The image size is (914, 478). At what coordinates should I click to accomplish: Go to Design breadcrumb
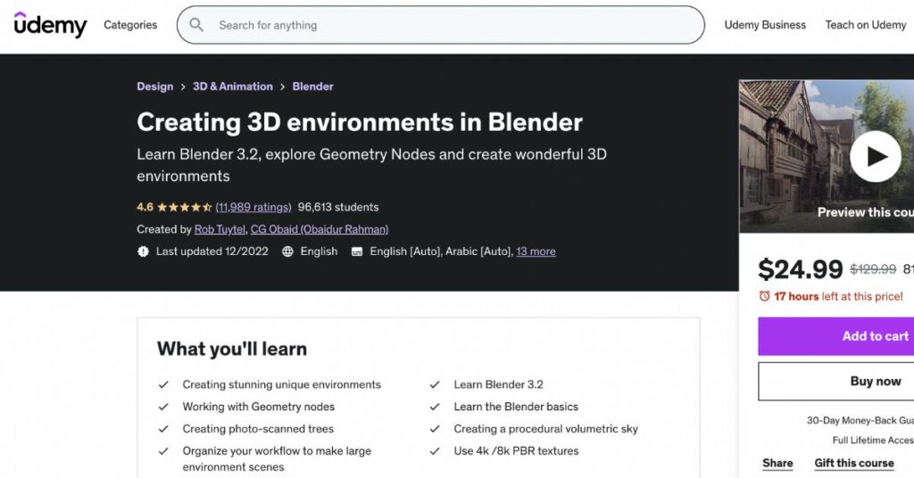(x=155, y=87)
